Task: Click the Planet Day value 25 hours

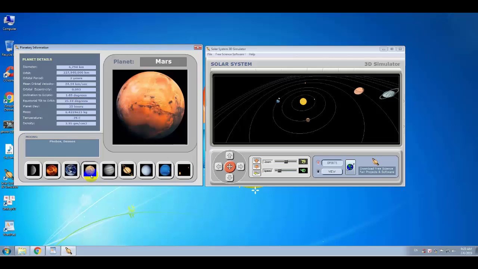Action: pyautogui.click(x=76, y=106)
